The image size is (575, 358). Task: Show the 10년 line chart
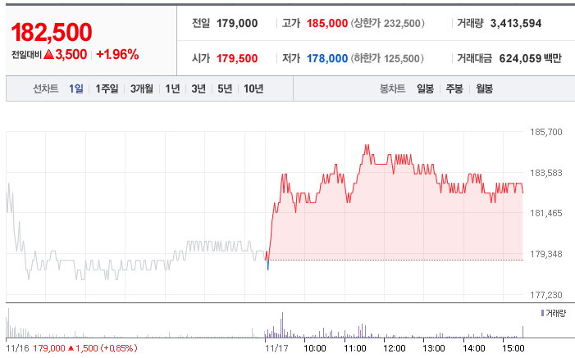pyautogui.click(x=253, y=88)
